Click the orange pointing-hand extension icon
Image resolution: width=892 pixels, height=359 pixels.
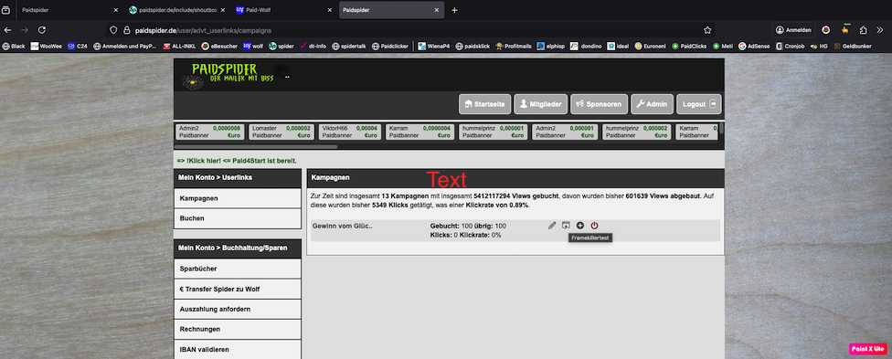pos(846,29)
